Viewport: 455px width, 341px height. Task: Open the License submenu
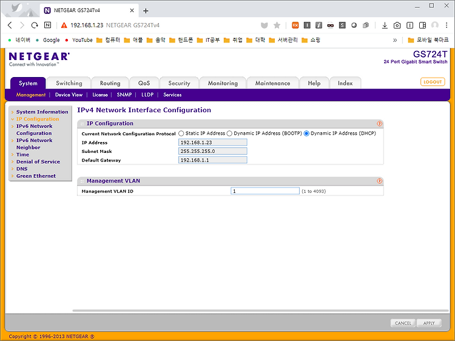click(x=100, y=95)
